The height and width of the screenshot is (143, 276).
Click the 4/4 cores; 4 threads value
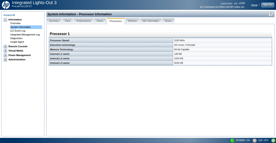[x=185, y=45]
